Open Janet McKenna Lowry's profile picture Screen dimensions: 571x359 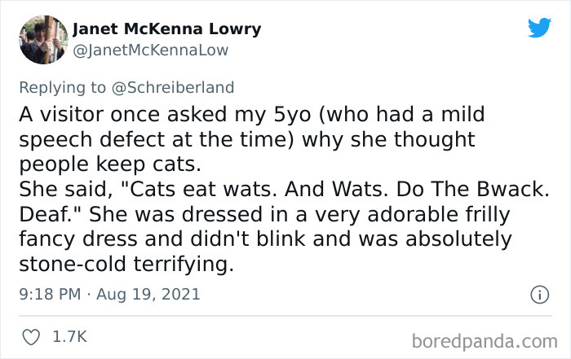tap(43, 39)
